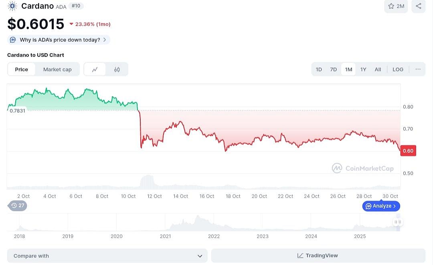433x265 pixels.
Task: Click the Cardano logo
Action: (x=12, y=6)
